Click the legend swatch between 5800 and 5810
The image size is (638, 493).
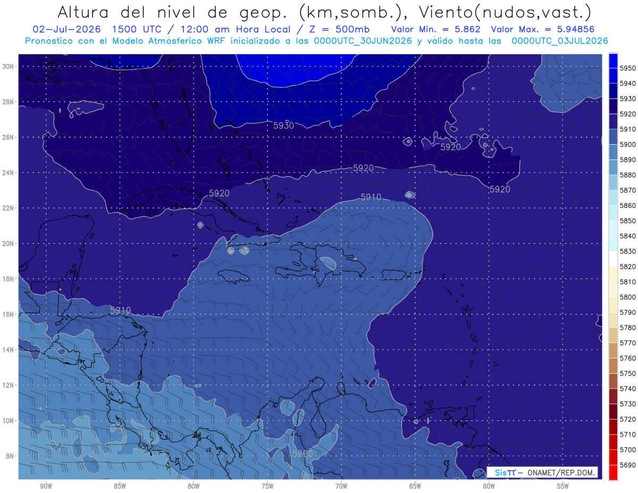[x=613, y=289]
